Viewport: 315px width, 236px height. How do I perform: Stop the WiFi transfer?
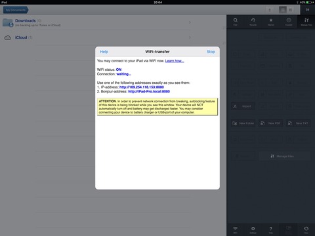pyautogui.click(x=211, y=52)
